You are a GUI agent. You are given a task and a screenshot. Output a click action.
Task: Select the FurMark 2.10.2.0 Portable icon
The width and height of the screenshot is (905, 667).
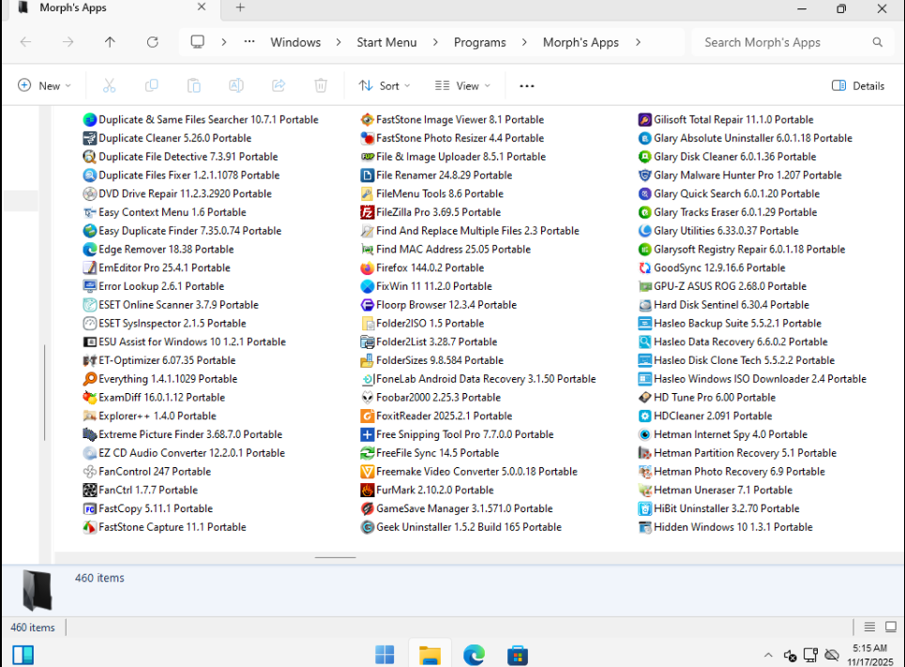tap(368, 490)
